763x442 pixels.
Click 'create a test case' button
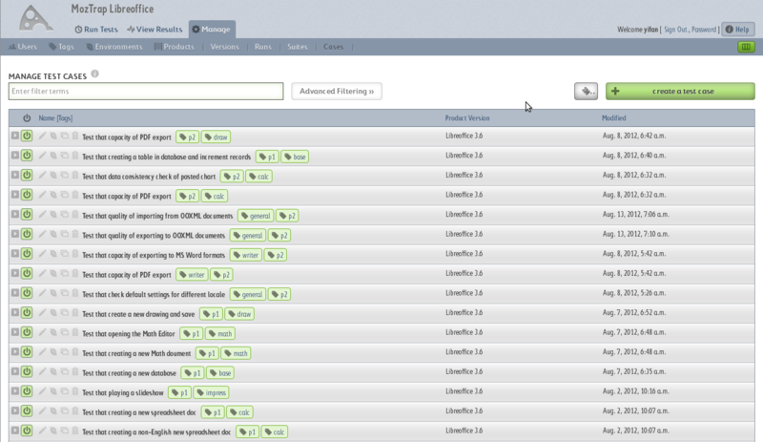[680, 91]
